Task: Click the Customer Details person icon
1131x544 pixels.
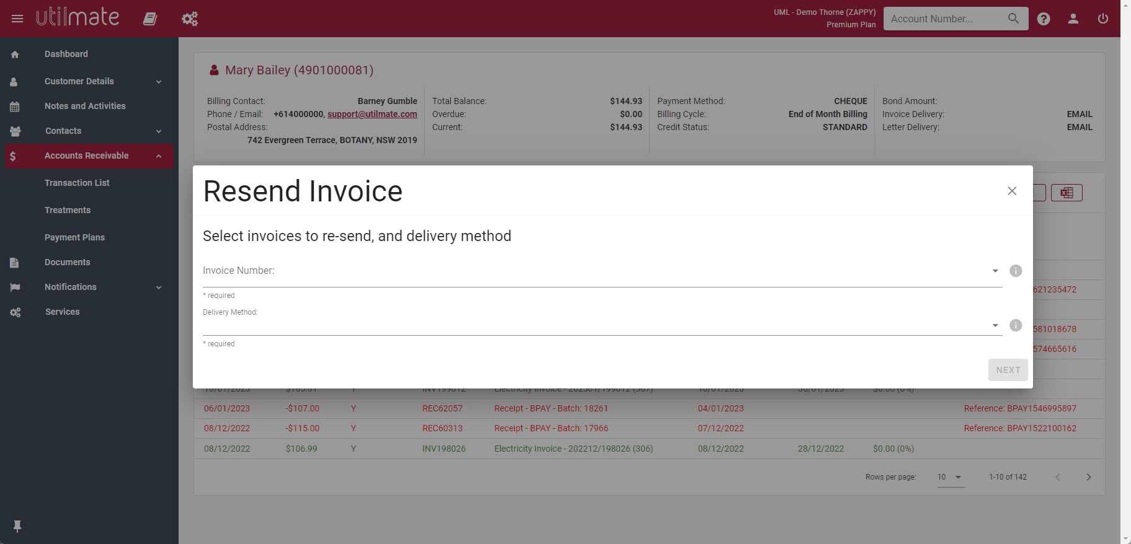Action: [14, 82]
